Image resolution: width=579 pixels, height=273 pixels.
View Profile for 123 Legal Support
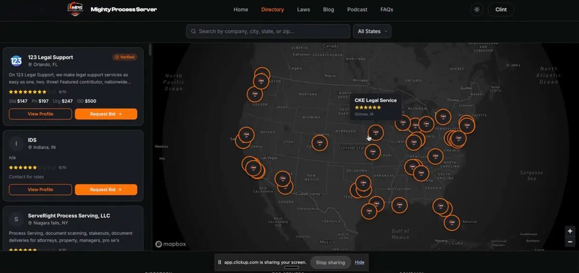(41, 114)
